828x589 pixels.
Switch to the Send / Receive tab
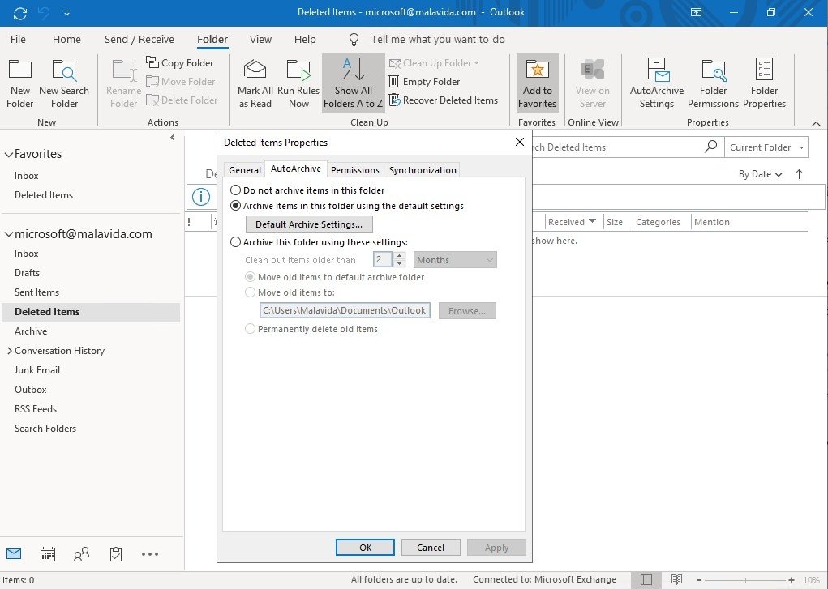pyautogui.click(x=139, y=39)
